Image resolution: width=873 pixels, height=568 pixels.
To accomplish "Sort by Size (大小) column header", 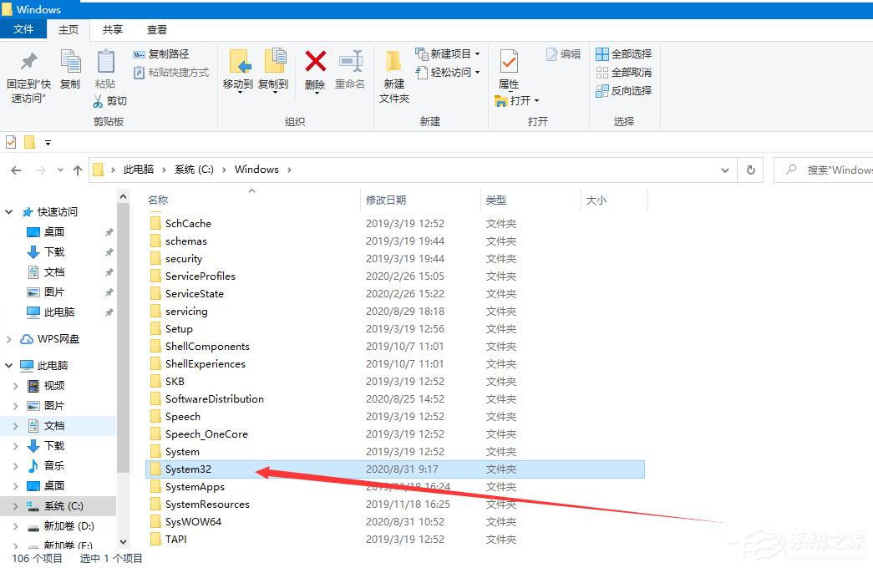I will [x=596, y=200].
